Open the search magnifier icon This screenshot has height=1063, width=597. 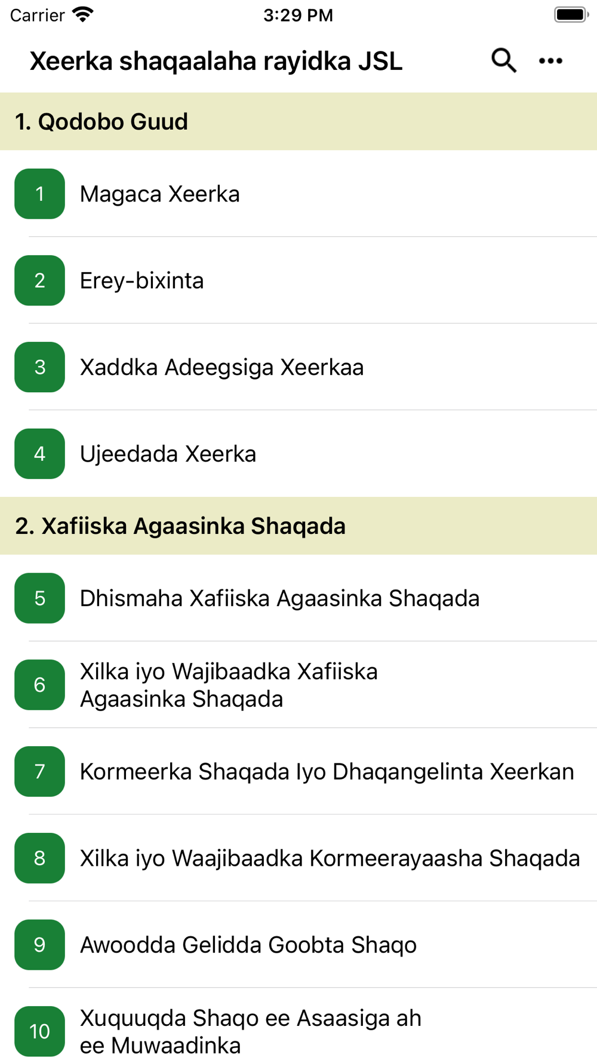click(x=503, y=60)
